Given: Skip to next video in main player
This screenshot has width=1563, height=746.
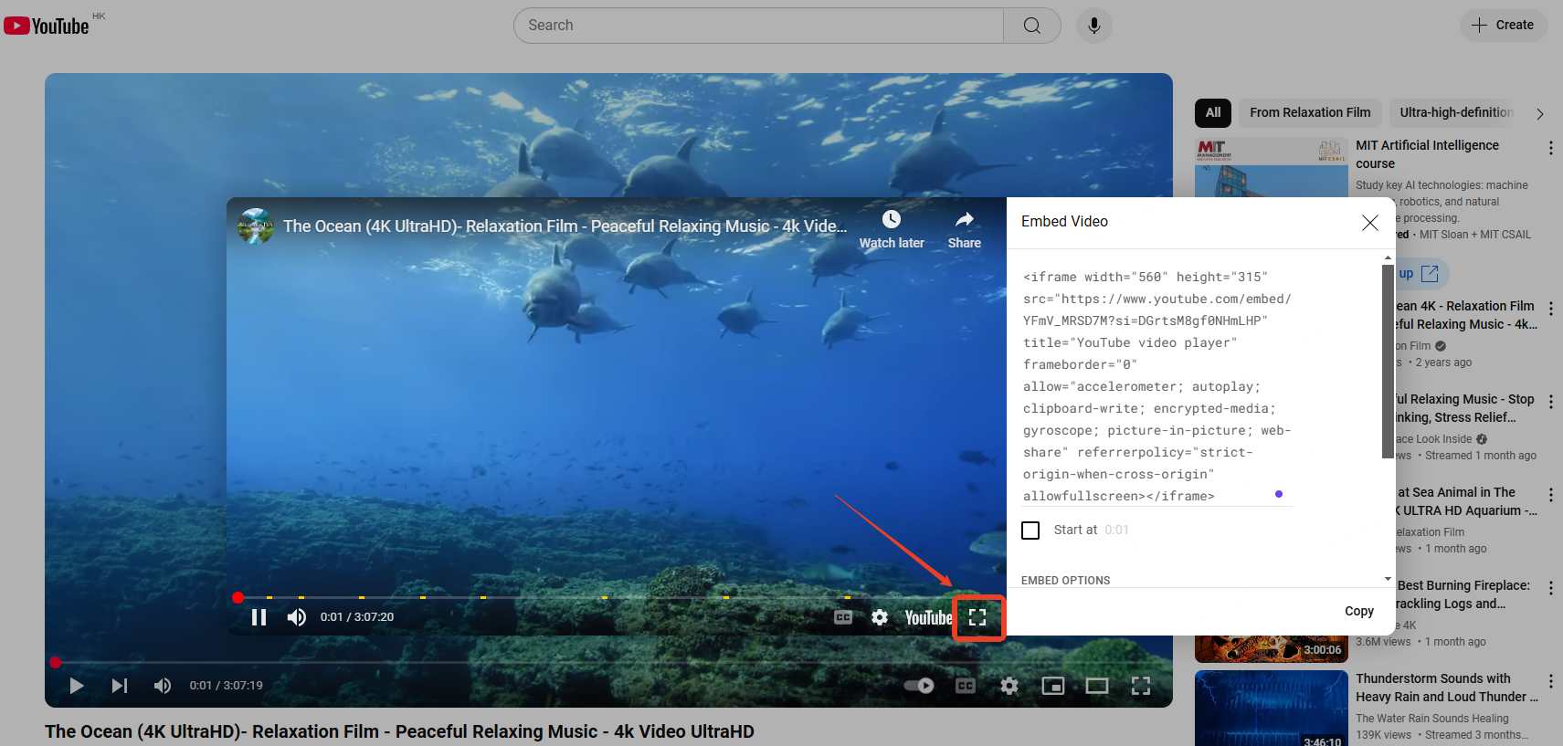Looking at the screenshot, I should [120, 686].
